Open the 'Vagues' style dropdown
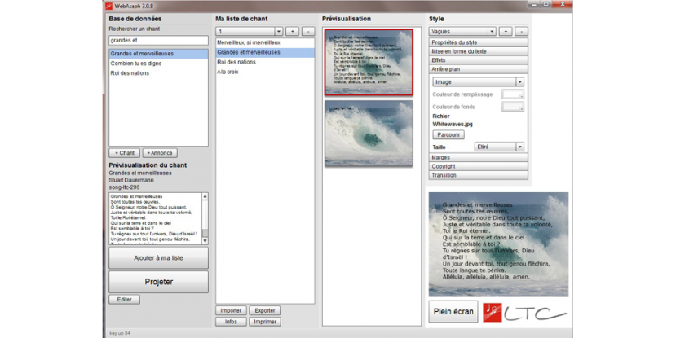 [492, 32]
